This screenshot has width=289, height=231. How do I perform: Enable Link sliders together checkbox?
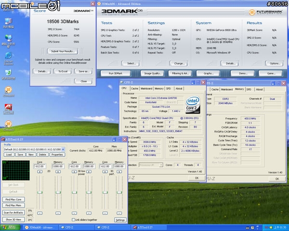tap(73, 219)
